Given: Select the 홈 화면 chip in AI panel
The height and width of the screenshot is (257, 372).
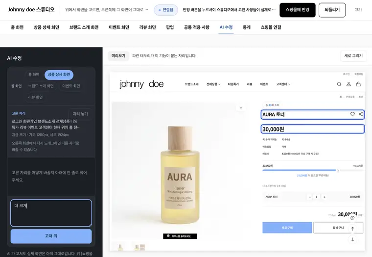Looking at the screenshot, I should [x=34, y=75].
